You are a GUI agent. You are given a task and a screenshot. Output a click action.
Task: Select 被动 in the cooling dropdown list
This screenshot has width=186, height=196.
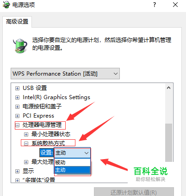coord(72,162)
